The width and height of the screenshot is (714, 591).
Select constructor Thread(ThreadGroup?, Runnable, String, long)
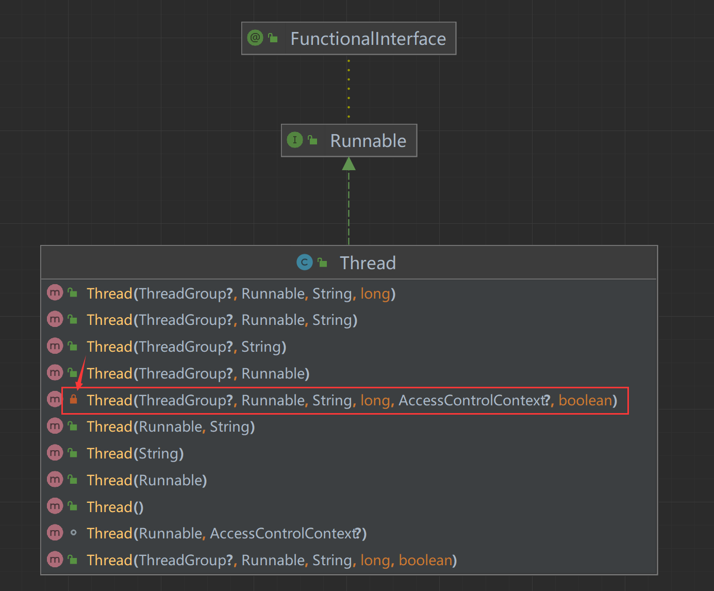pos(241,293)
